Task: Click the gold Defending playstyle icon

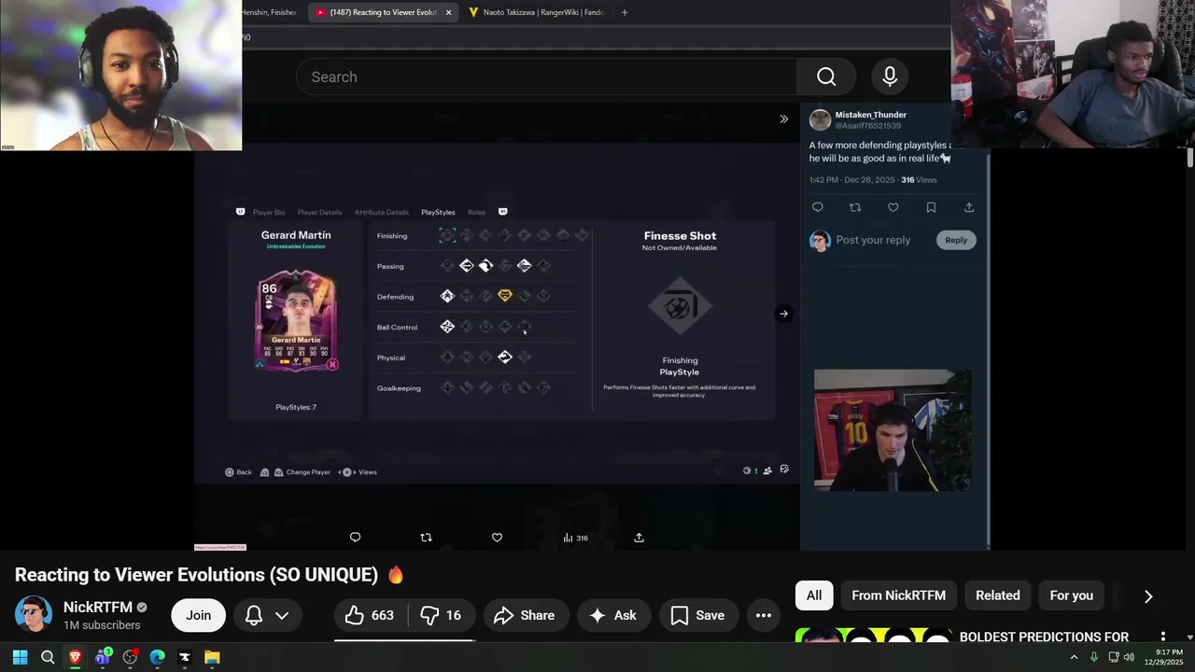Action: 505,296
